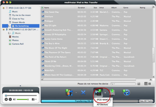Screen dimensions: 156x107
Task: Collapse the IPOD device tree
Action: 4,8
